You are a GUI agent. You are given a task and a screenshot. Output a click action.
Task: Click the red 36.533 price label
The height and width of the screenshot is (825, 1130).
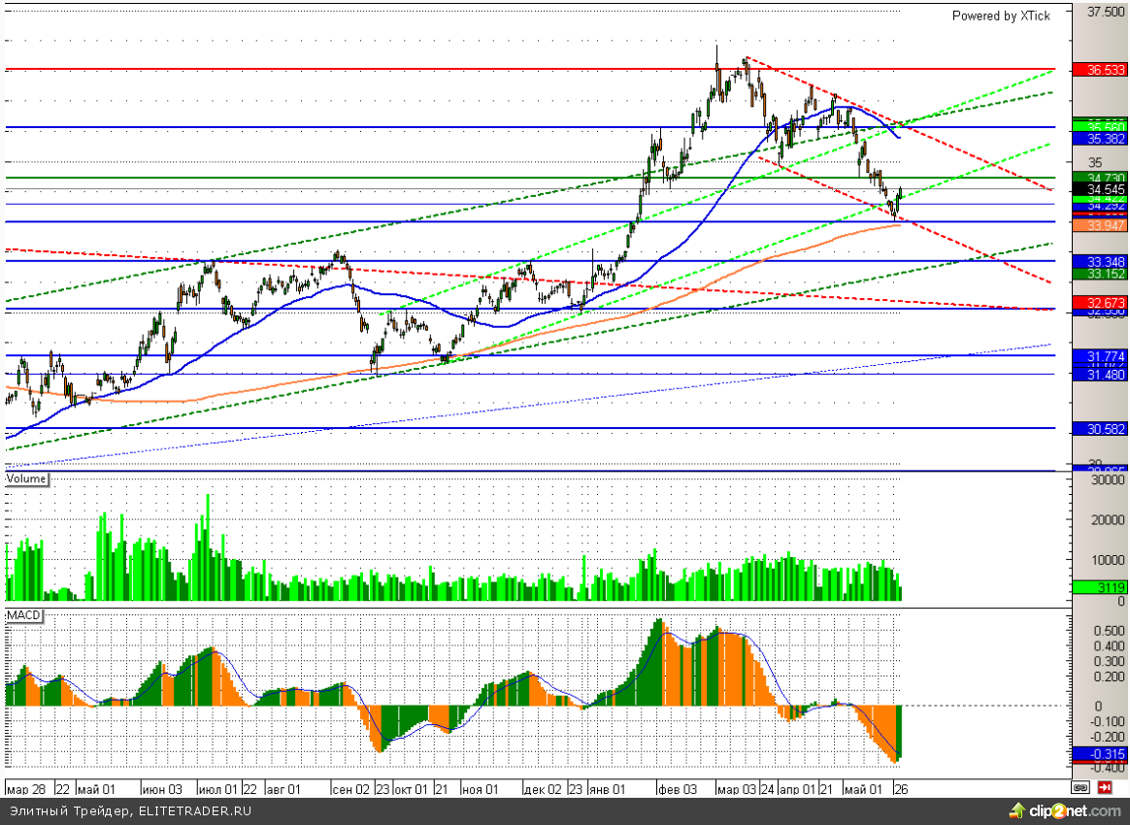coord(1100,70)
